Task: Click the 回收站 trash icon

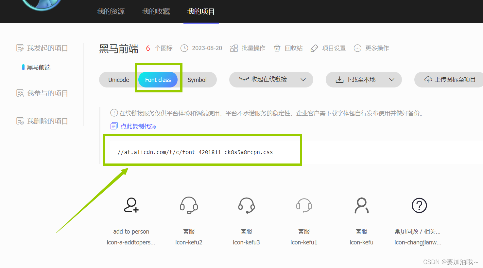Action: click(x=277, y=48)
